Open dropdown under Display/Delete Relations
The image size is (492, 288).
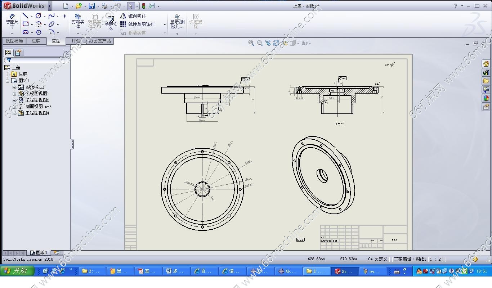177,34
